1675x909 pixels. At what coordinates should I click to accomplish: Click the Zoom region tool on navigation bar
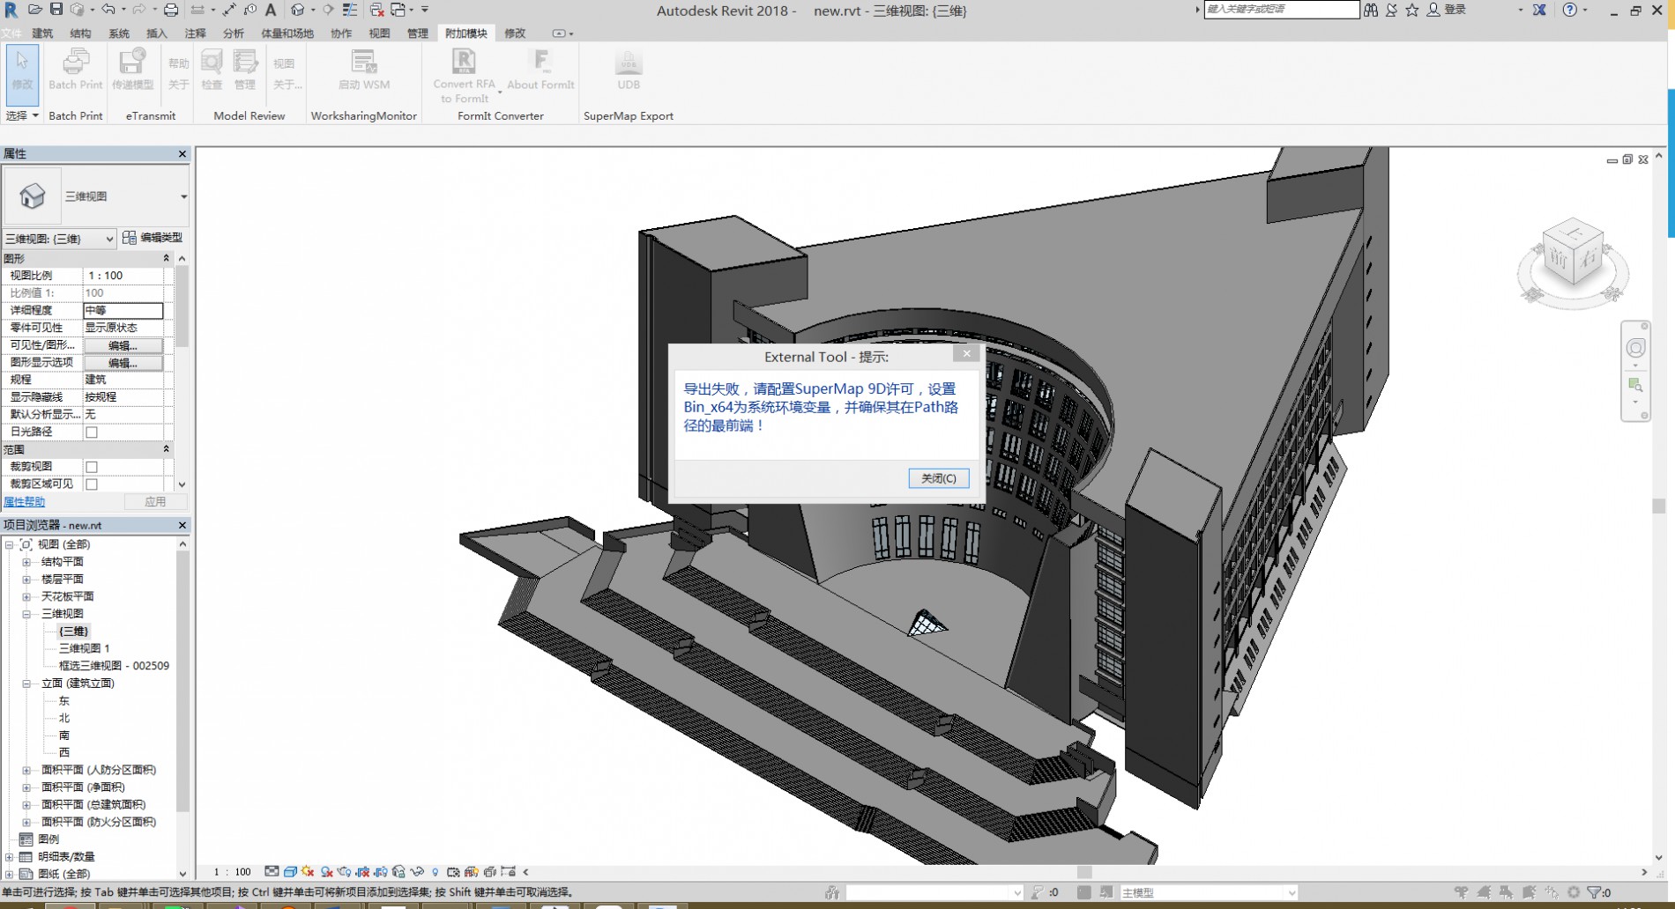1635,386
